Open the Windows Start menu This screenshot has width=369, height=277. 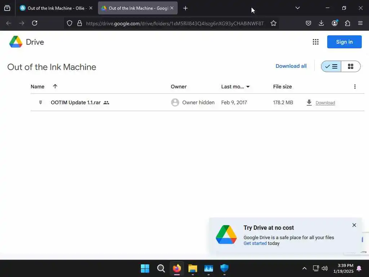click(x=145, y=268)
